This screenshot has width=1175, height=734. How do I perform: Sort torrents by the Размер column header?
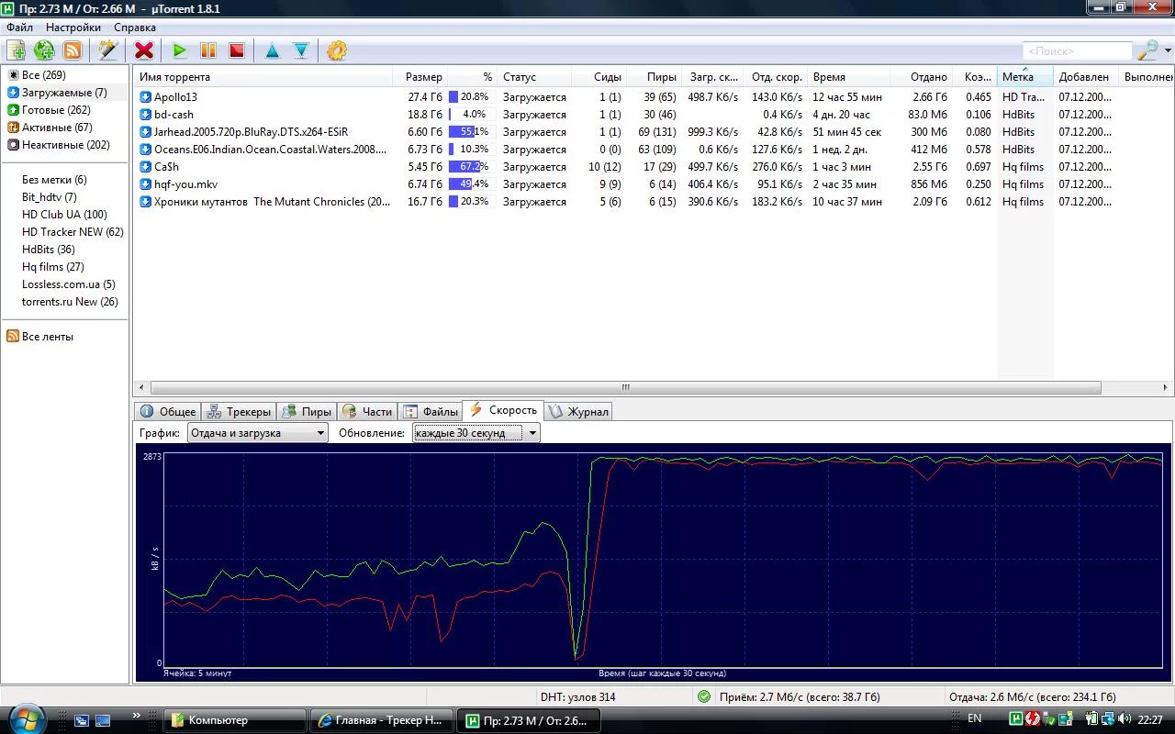click(423, 77)
